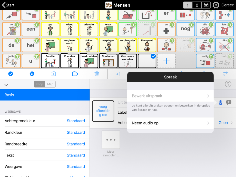Select the Basis section
This screenshot has height=177, width=236.
[x=45, y=95]
